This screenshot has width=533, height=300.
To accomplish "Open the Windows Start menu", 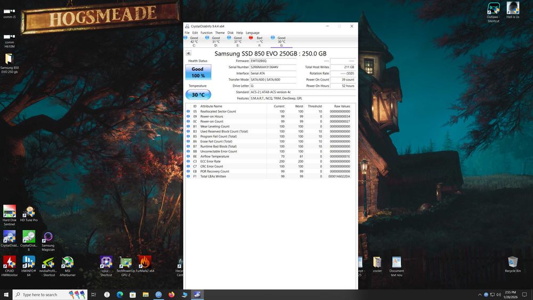I will coord(6,295).
